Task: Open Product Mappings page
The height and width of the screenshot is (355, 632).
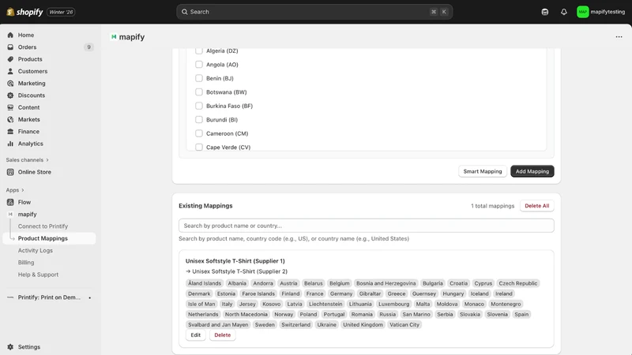Action: click(x=49, y=238)
